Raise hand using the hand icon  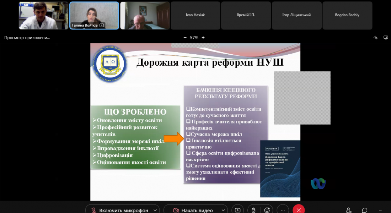click(253, 210)
